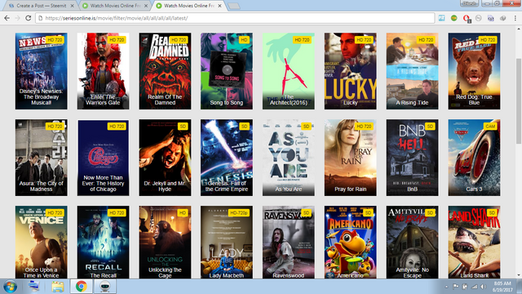
Task: Open the Windows Start menu
Action: pyautogui.click(x=10, y=287)
